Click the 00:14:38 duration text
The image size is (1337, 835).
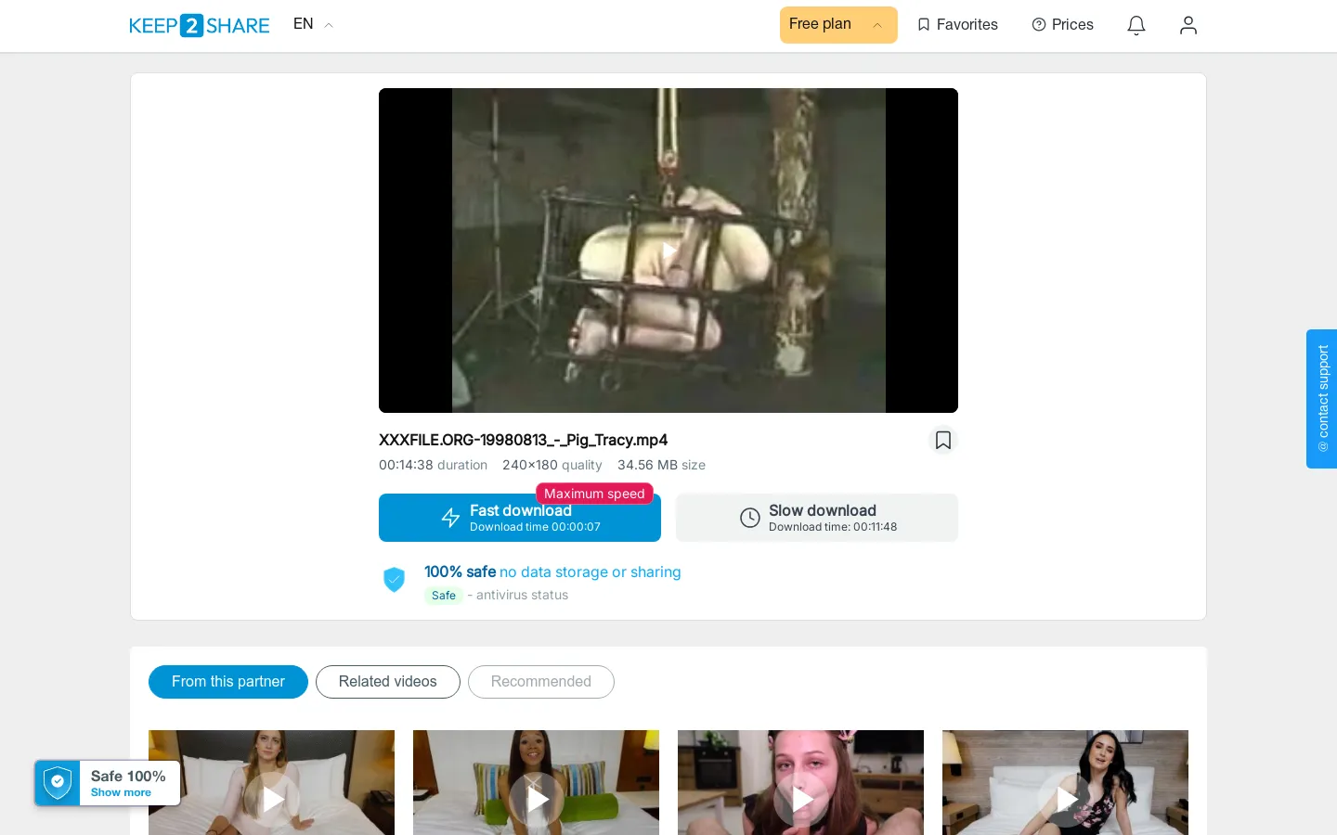[x=433, y=465]
